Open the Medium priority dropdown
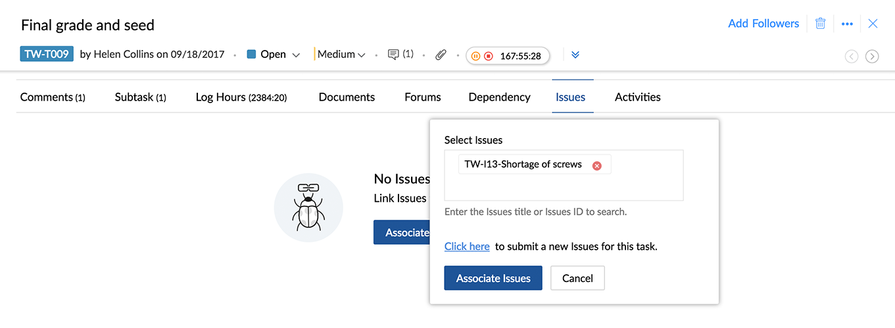The width and height of the screenshot is (895, 328). click(x=341, y=55)
